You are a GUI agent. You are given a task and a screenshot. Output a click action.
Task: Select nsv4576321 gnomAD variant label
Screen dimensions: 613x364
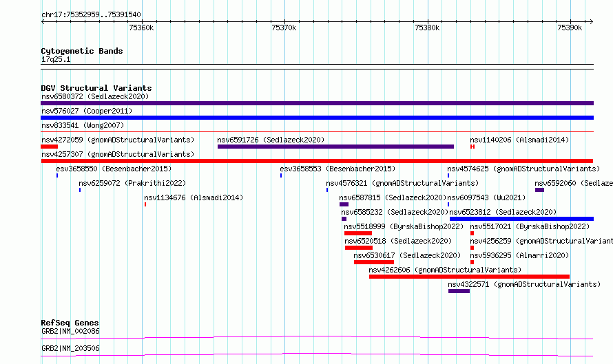tap(402, 183)
